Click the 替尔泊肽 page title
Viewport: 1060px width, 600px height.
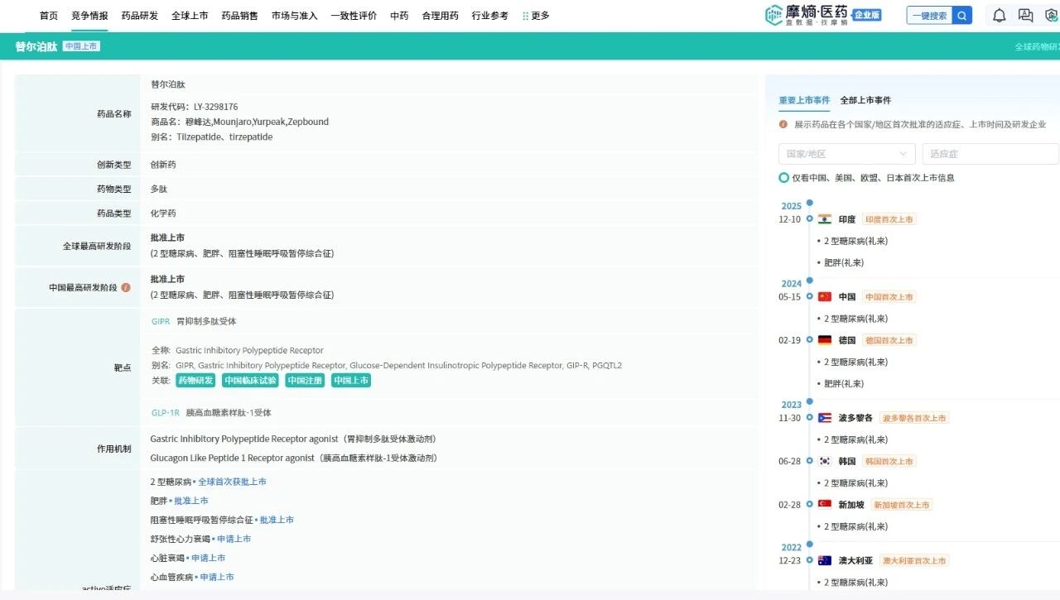coord(36,46)
